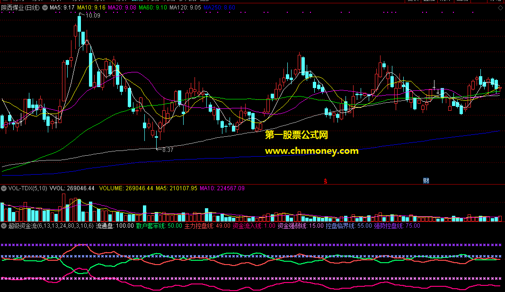Open the dropdown beside 陕西煤业(日线) title
Image resolution: width=505 pixels, height=292 pixels.
[x=45, y=8]
